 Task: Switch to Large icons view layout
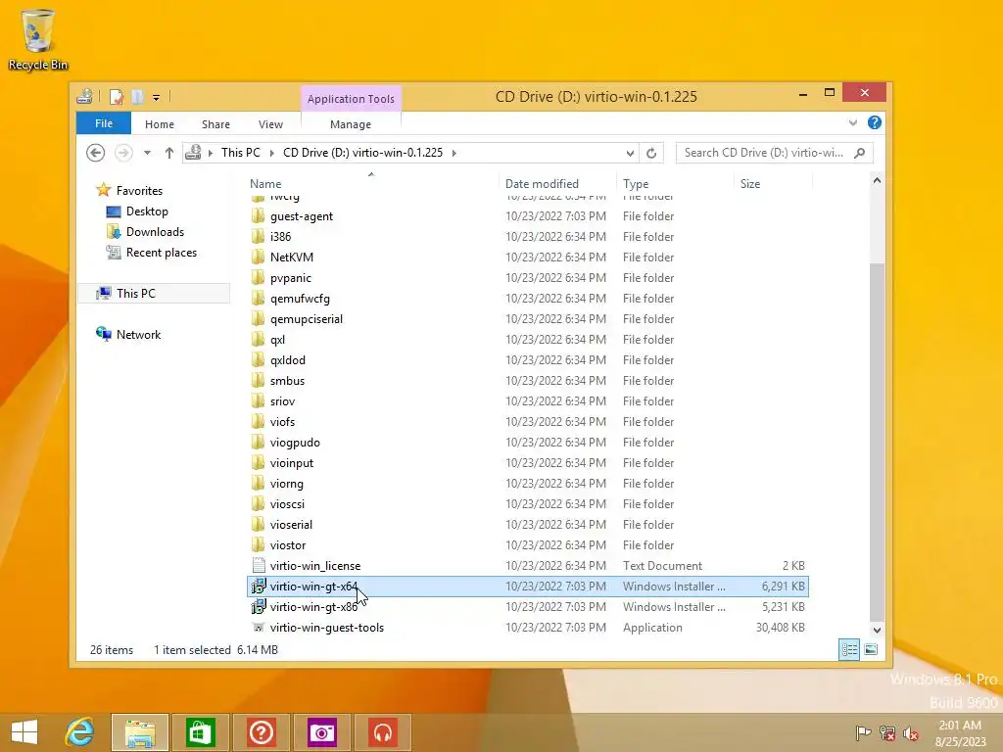(871, 650)
